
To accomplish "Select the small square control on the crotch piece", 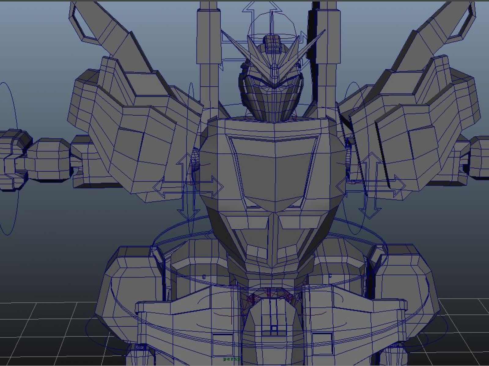I will coord(274,329).
